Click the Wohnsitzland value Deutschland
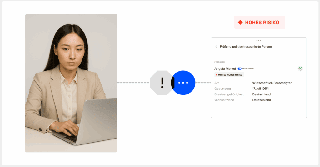This screenshot has height=167, width=320. (x=262, y=100)
